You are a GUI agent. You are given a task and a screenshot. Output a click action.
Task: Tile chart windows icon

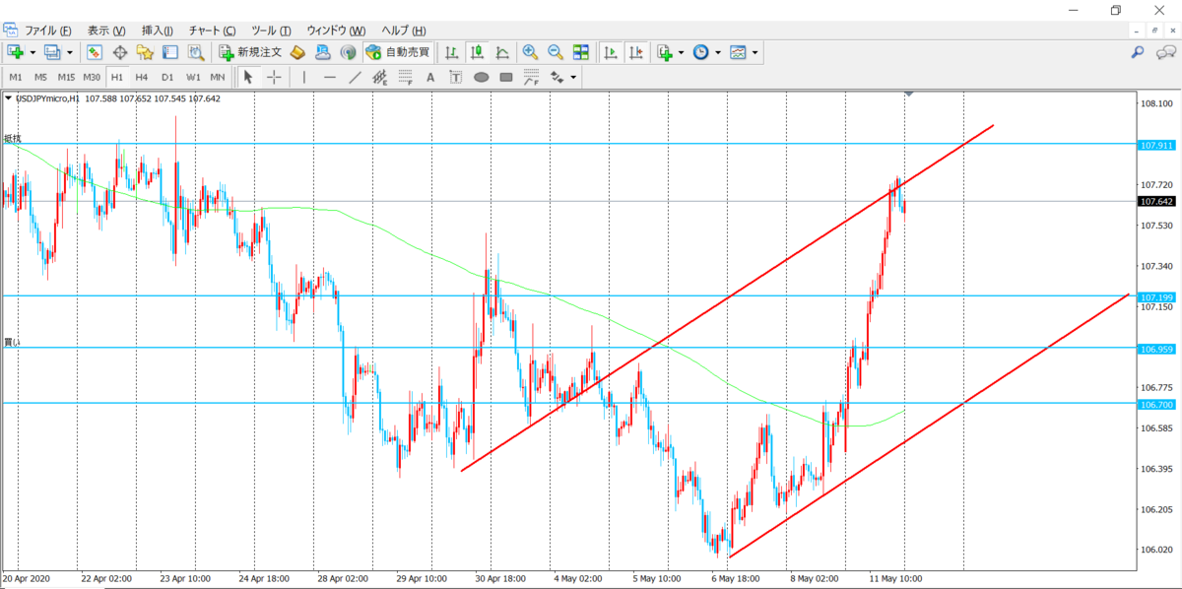[581, 52]
